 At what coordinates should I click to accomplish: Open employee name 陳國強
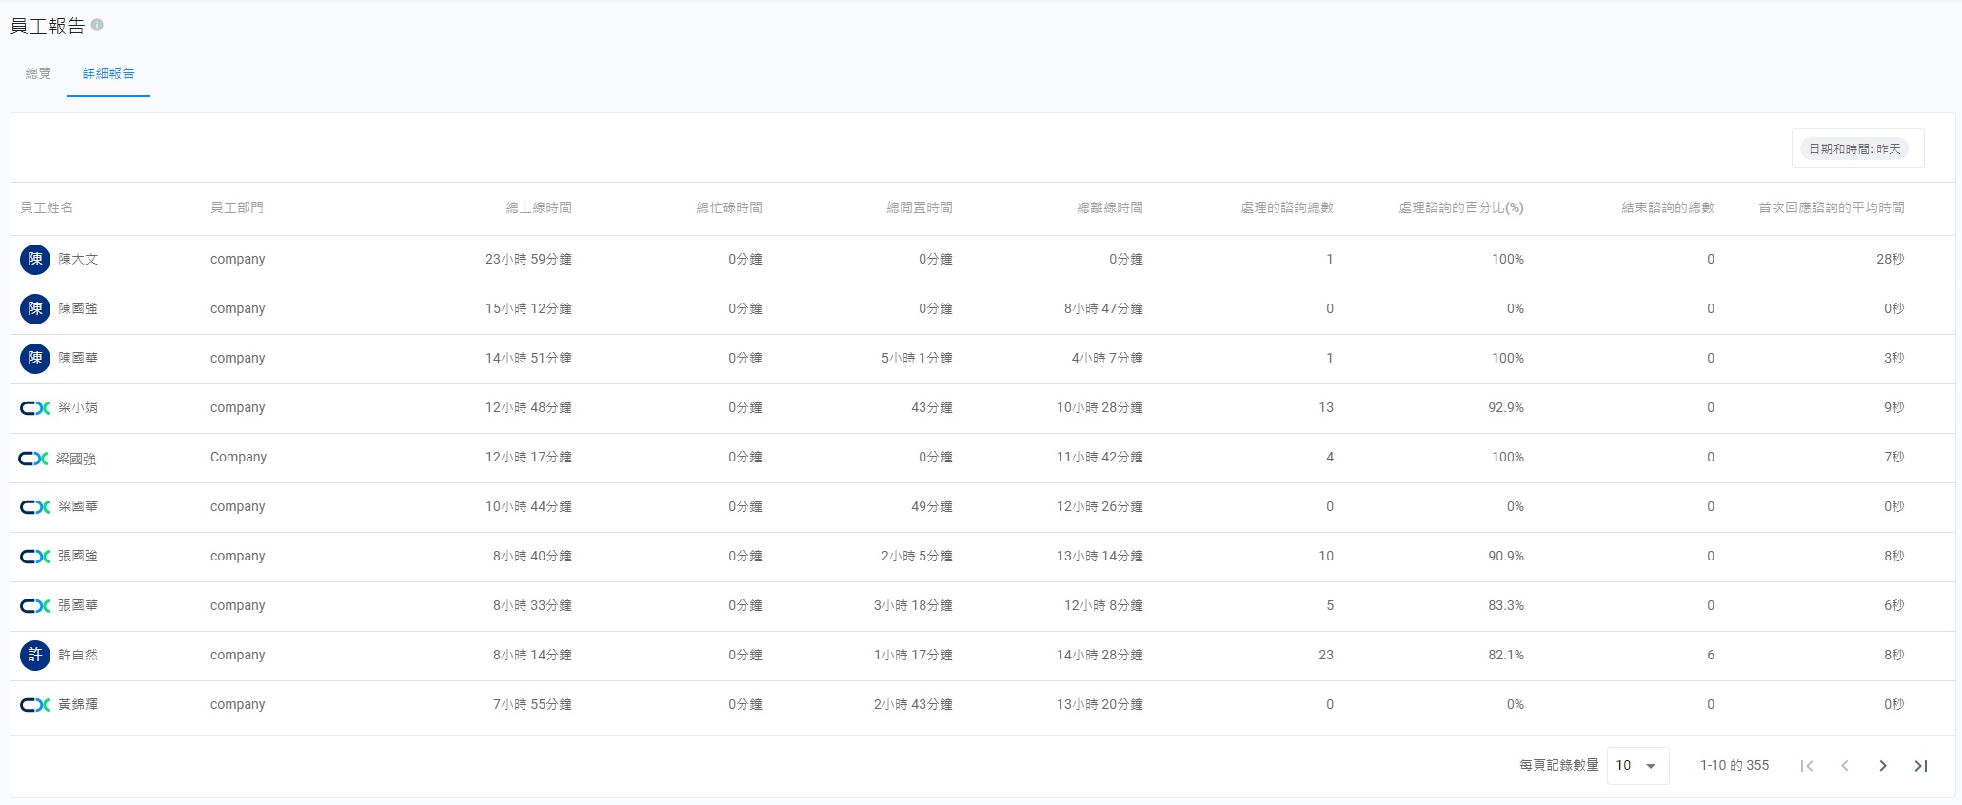(78, 308)
